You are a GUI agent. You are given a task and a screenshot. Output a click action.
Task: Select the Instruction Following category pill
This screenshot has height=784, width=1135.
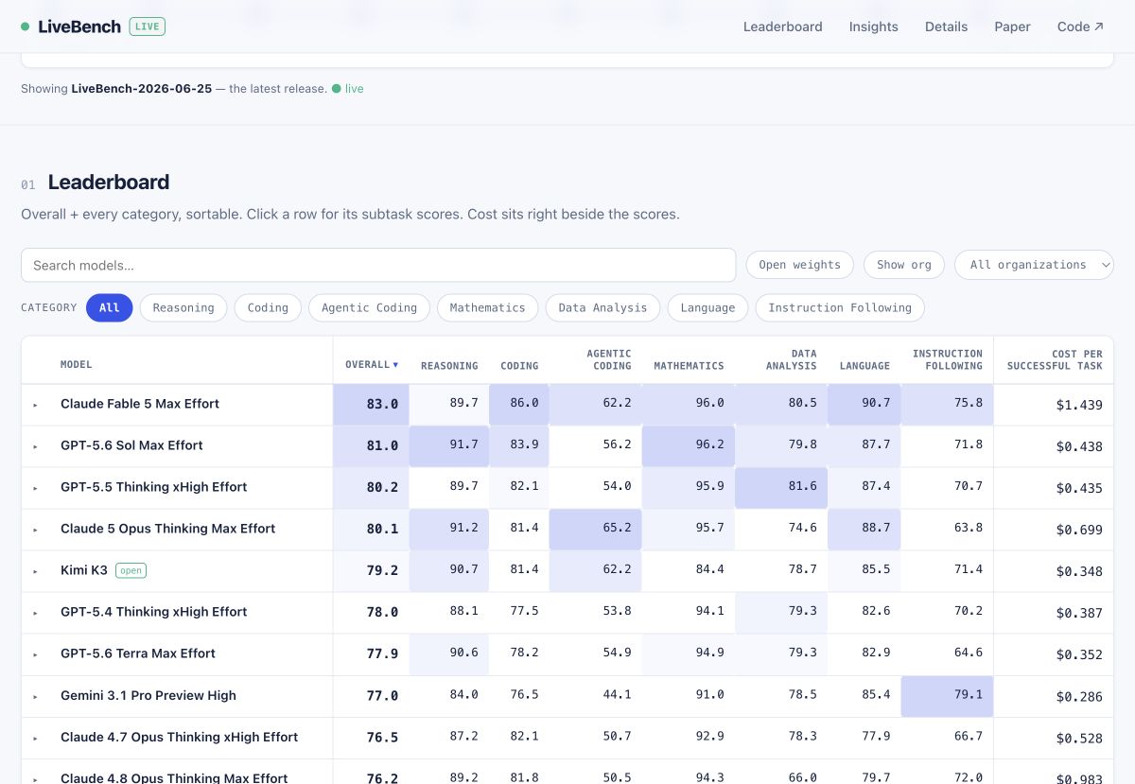tap(840, 307)
